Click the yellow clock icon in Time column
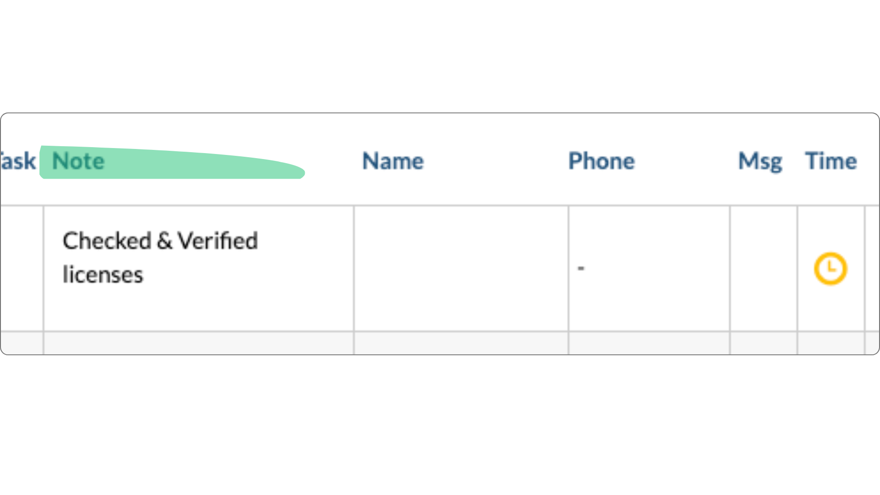Viewport: 880px width, 495px height. (x=830, y=269)
